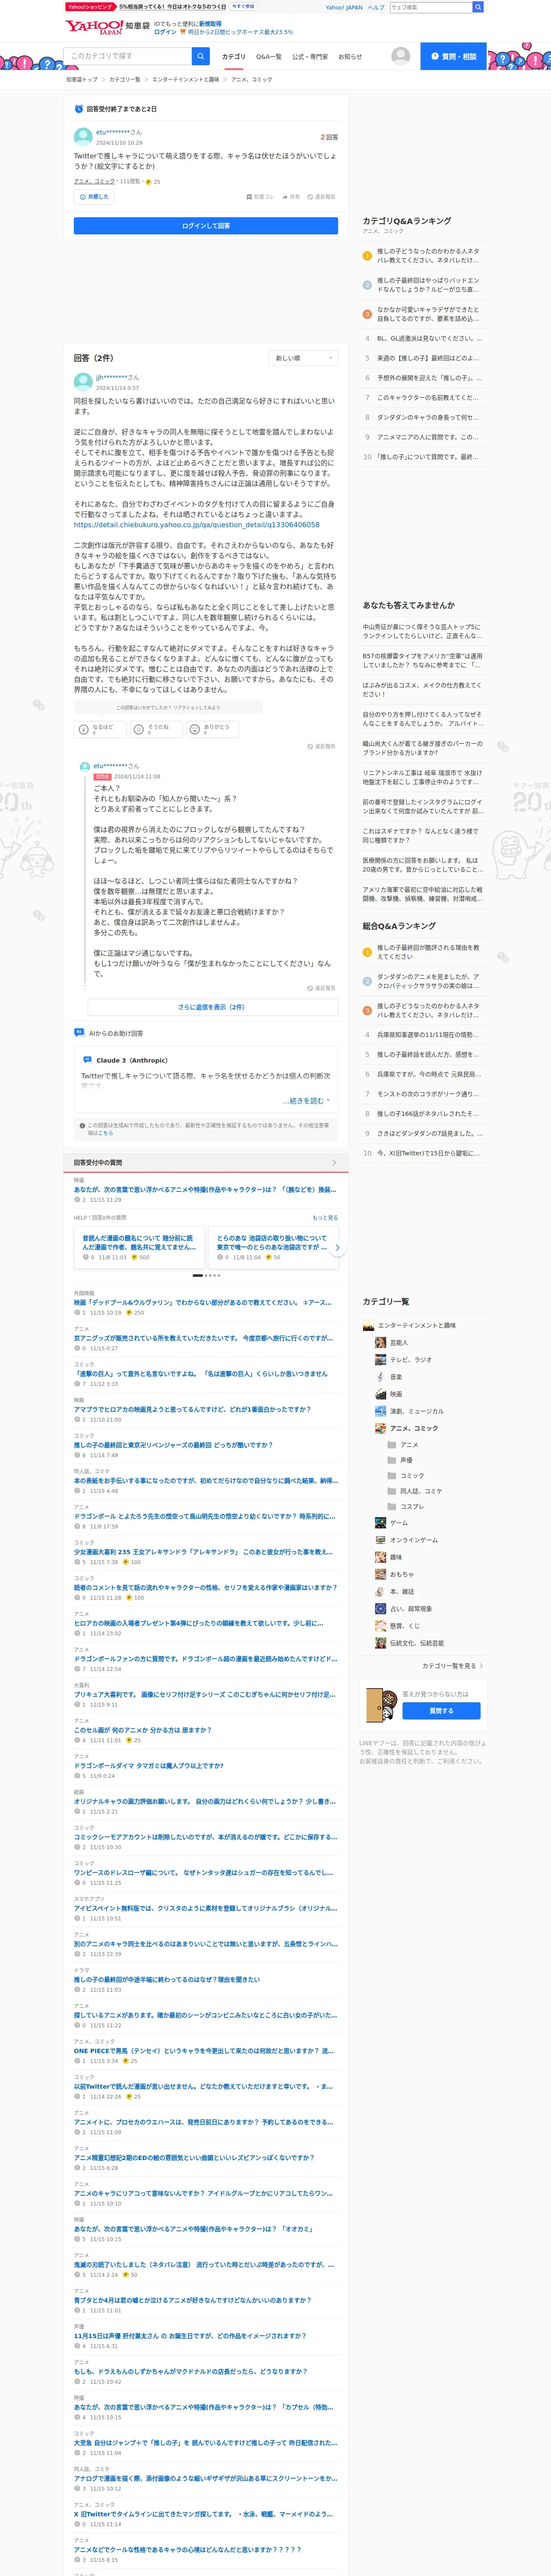Click the ウェブ検索 input field
The width and height of the screenshot is (551, 2576).
pyautogui.click(x=431, y=7)
